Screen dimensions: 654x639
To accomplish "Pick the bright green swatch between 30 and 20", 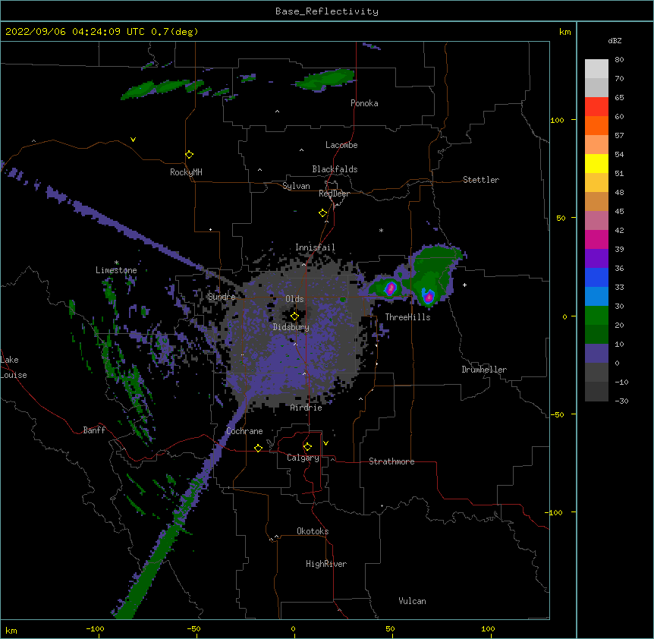I will coord(596,316).
